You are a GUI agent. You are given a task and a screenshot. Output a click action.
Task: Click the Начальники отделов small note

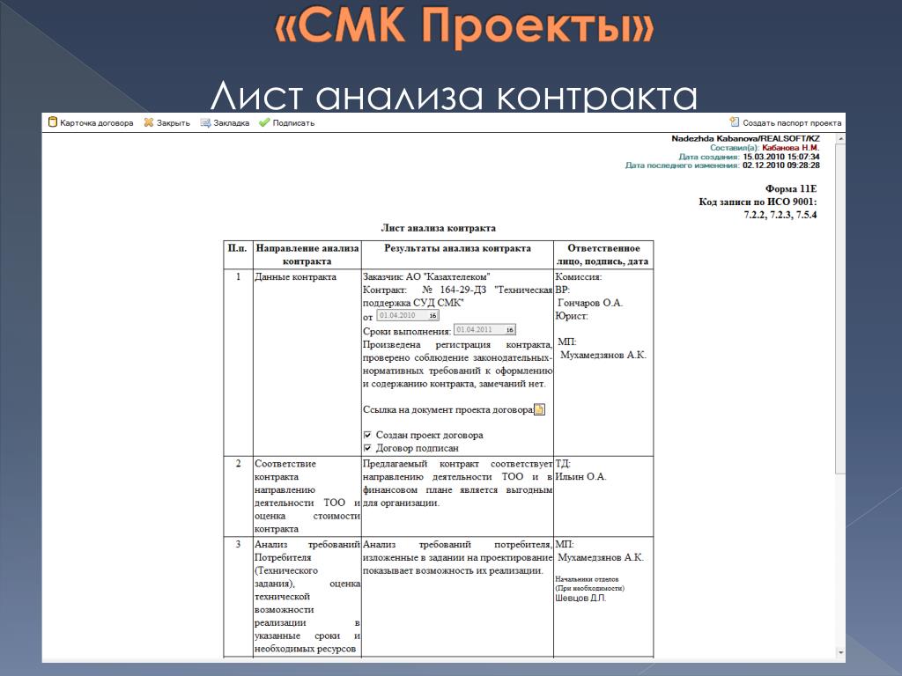[587, 579]
